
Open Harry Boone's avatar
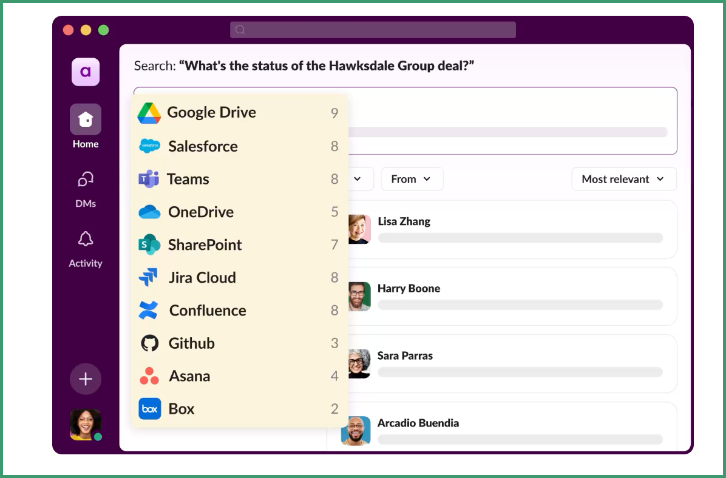[359, 296]
